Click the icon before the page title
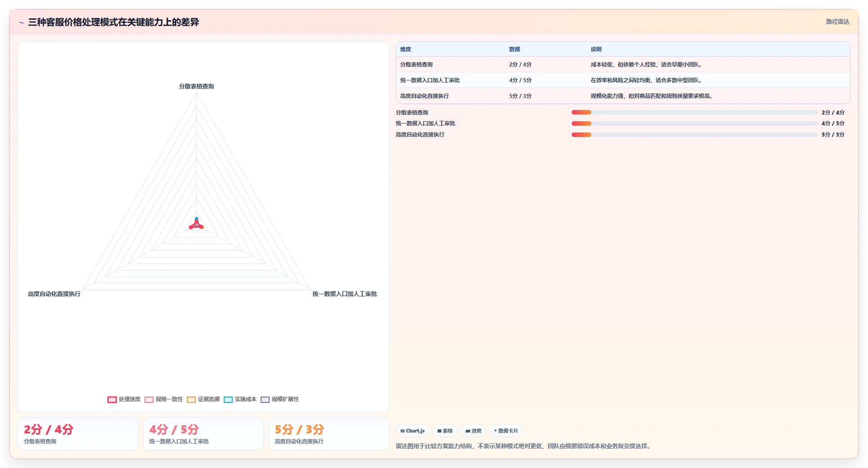868x468 pixels. click(21, 22)
